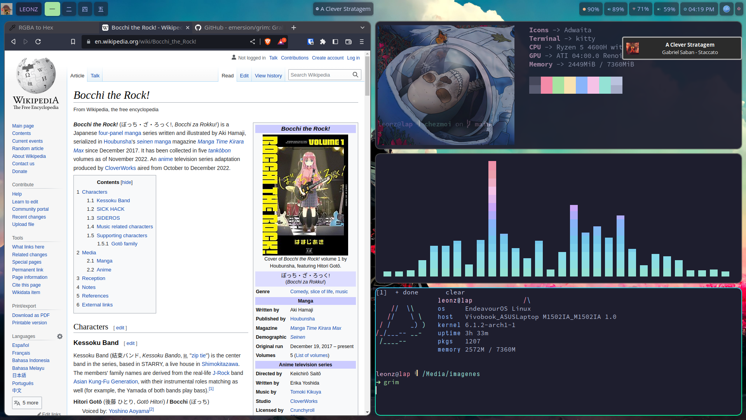The image size is (746, 420).
Task: Click the volume 89% indicator
Action: pyautogui.click(x=615, y=9)
